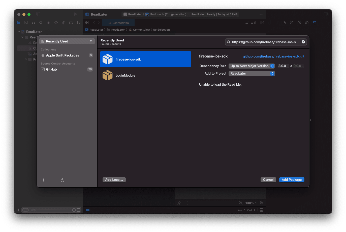The width and height of the screenshot is (346, 232).
Task: Click the Add Local... button
Action: click(x=114, y=180)
